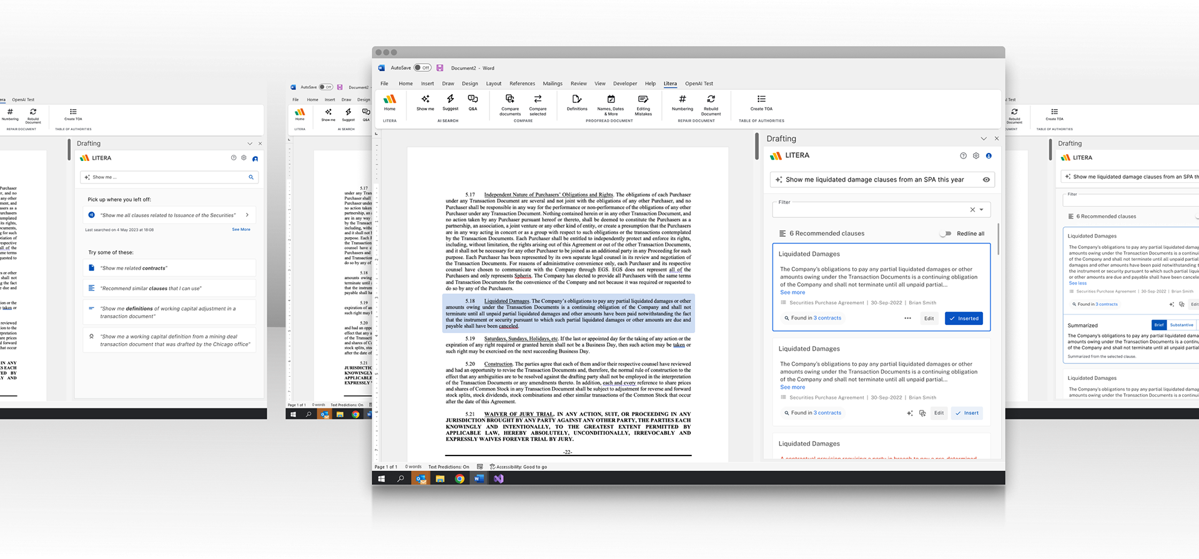Click search magnifier in the left window Show me box
The width and height of the screenshot is (1199, 559).
(251, 177)
